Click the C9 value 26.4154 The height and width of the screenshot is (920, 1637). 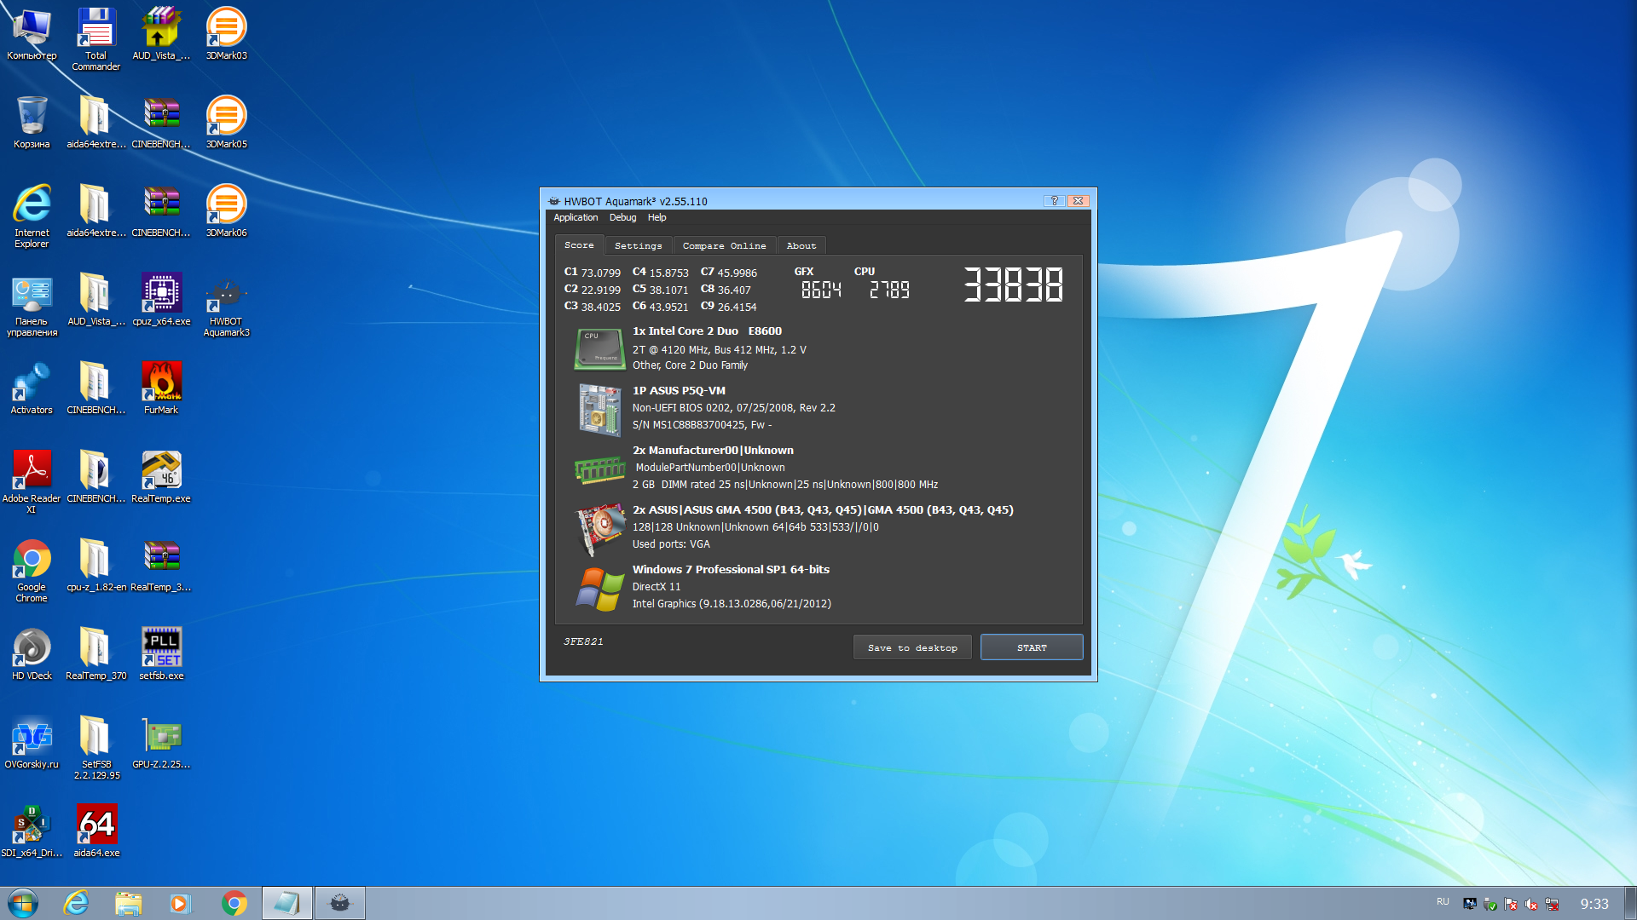[738, 308]
